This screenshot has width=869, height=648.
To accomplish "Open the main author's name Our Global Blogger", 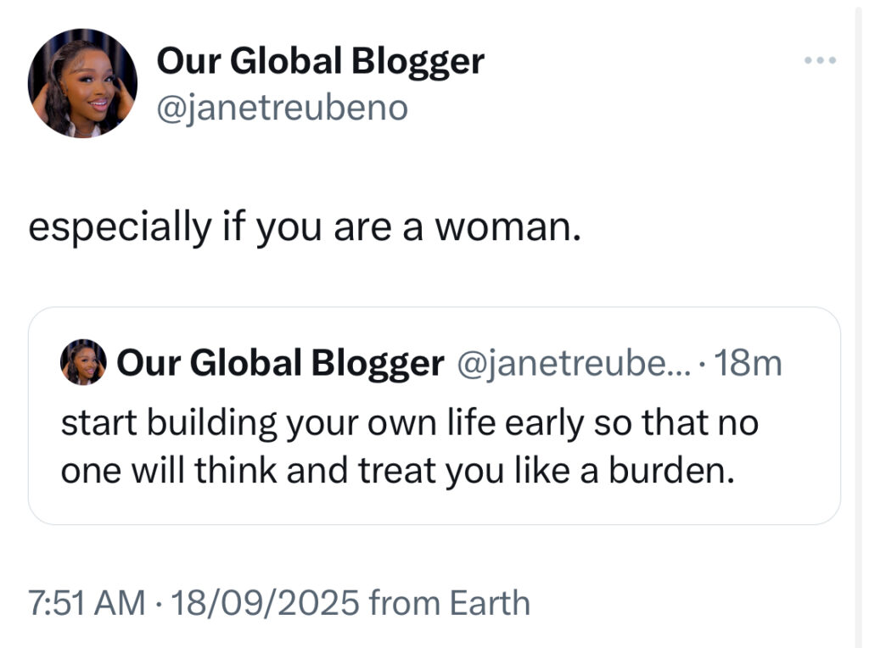I will pos(320,61).
